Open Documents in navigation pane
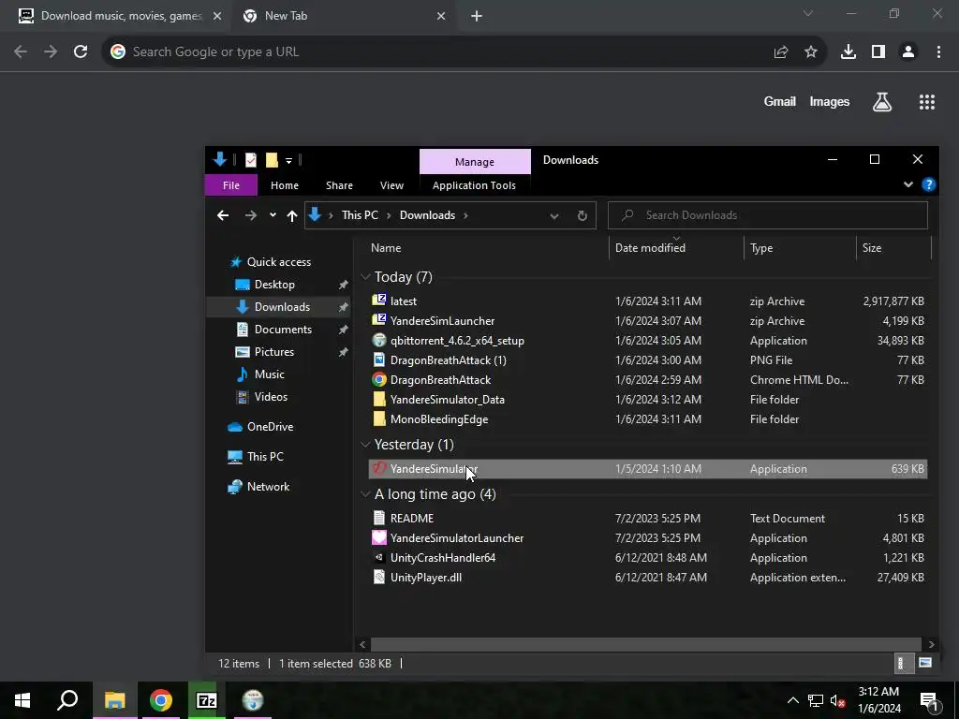The width and height of the screenshot is (959, 719). click(x=283, y=330)
